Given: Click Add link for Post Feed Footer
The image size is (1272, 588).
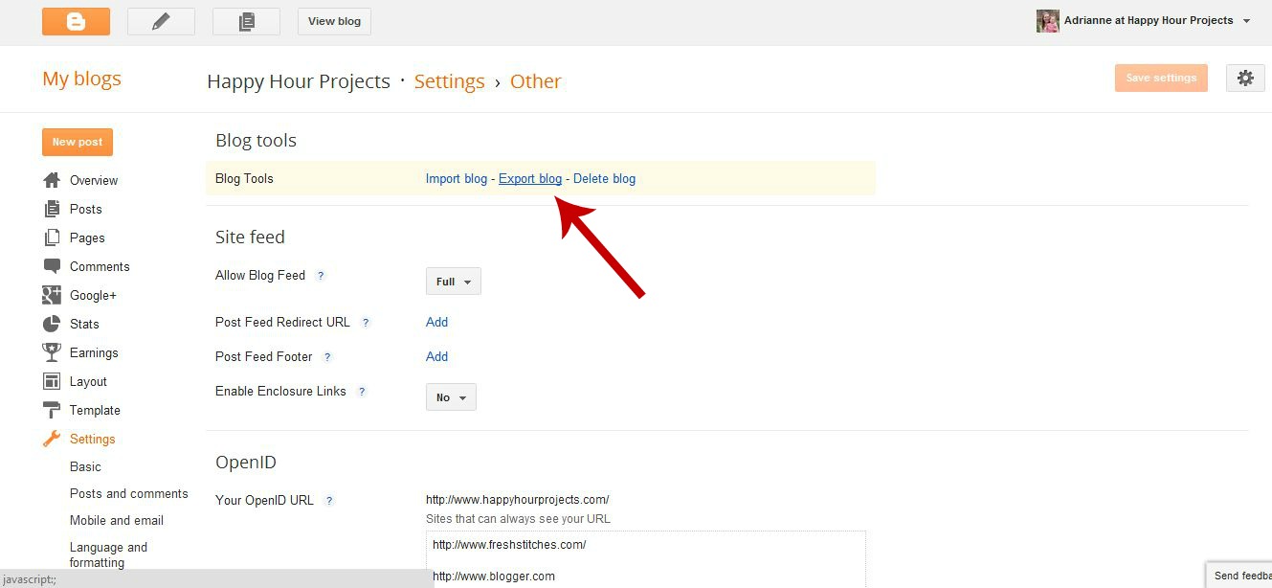Looking at the screenshot, I should point(437,357).
